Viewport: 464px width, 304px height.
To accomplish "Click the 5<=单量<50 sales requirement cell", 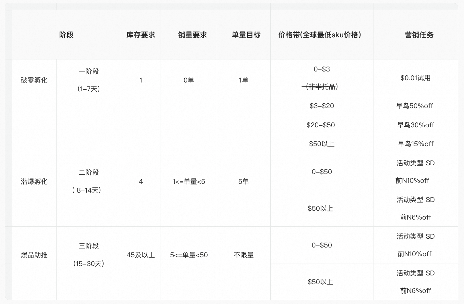I will [x=189, y=255].
